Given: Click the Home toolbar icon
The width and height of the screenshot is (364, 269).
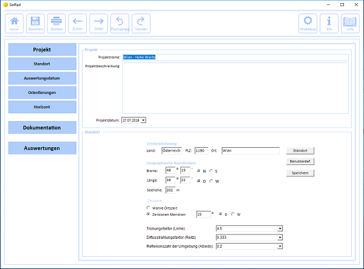Looking at the screenshot, I should 14,23.
